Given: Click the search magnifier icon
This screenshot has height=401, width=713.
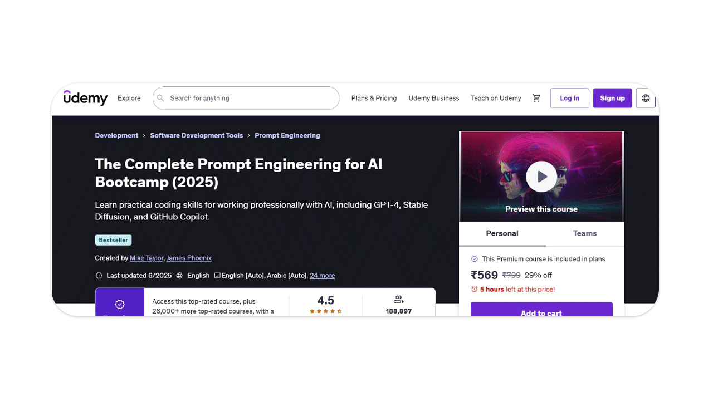Looking at the screenshot, I should pos(160,98).
